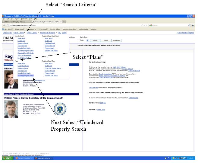Switch to Middlesex North Registry of Deeds tab
The image size is (217, 163).
17,22
